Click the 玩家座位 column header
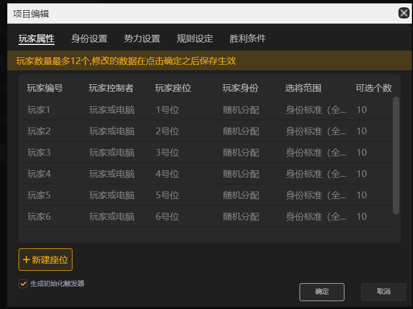413x309 pixels. pos(173,88)
